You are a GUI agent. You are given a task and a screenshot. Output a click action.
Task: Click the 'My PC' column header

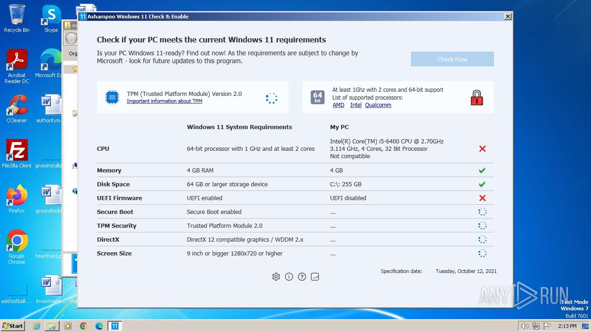339,127
